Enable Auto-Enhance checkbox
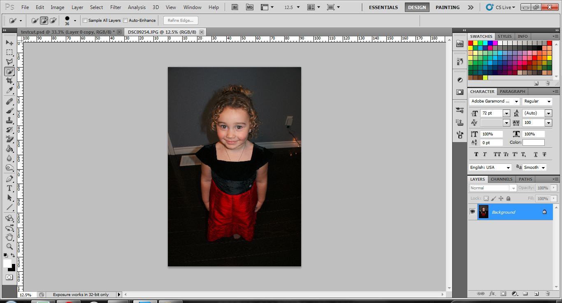The height and width of the screenshot is (303, 562). click(x=125, y=20)
